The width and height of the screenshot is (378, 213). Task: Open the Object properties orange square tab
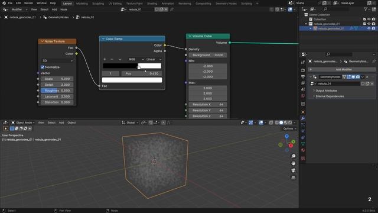(303, 112)
